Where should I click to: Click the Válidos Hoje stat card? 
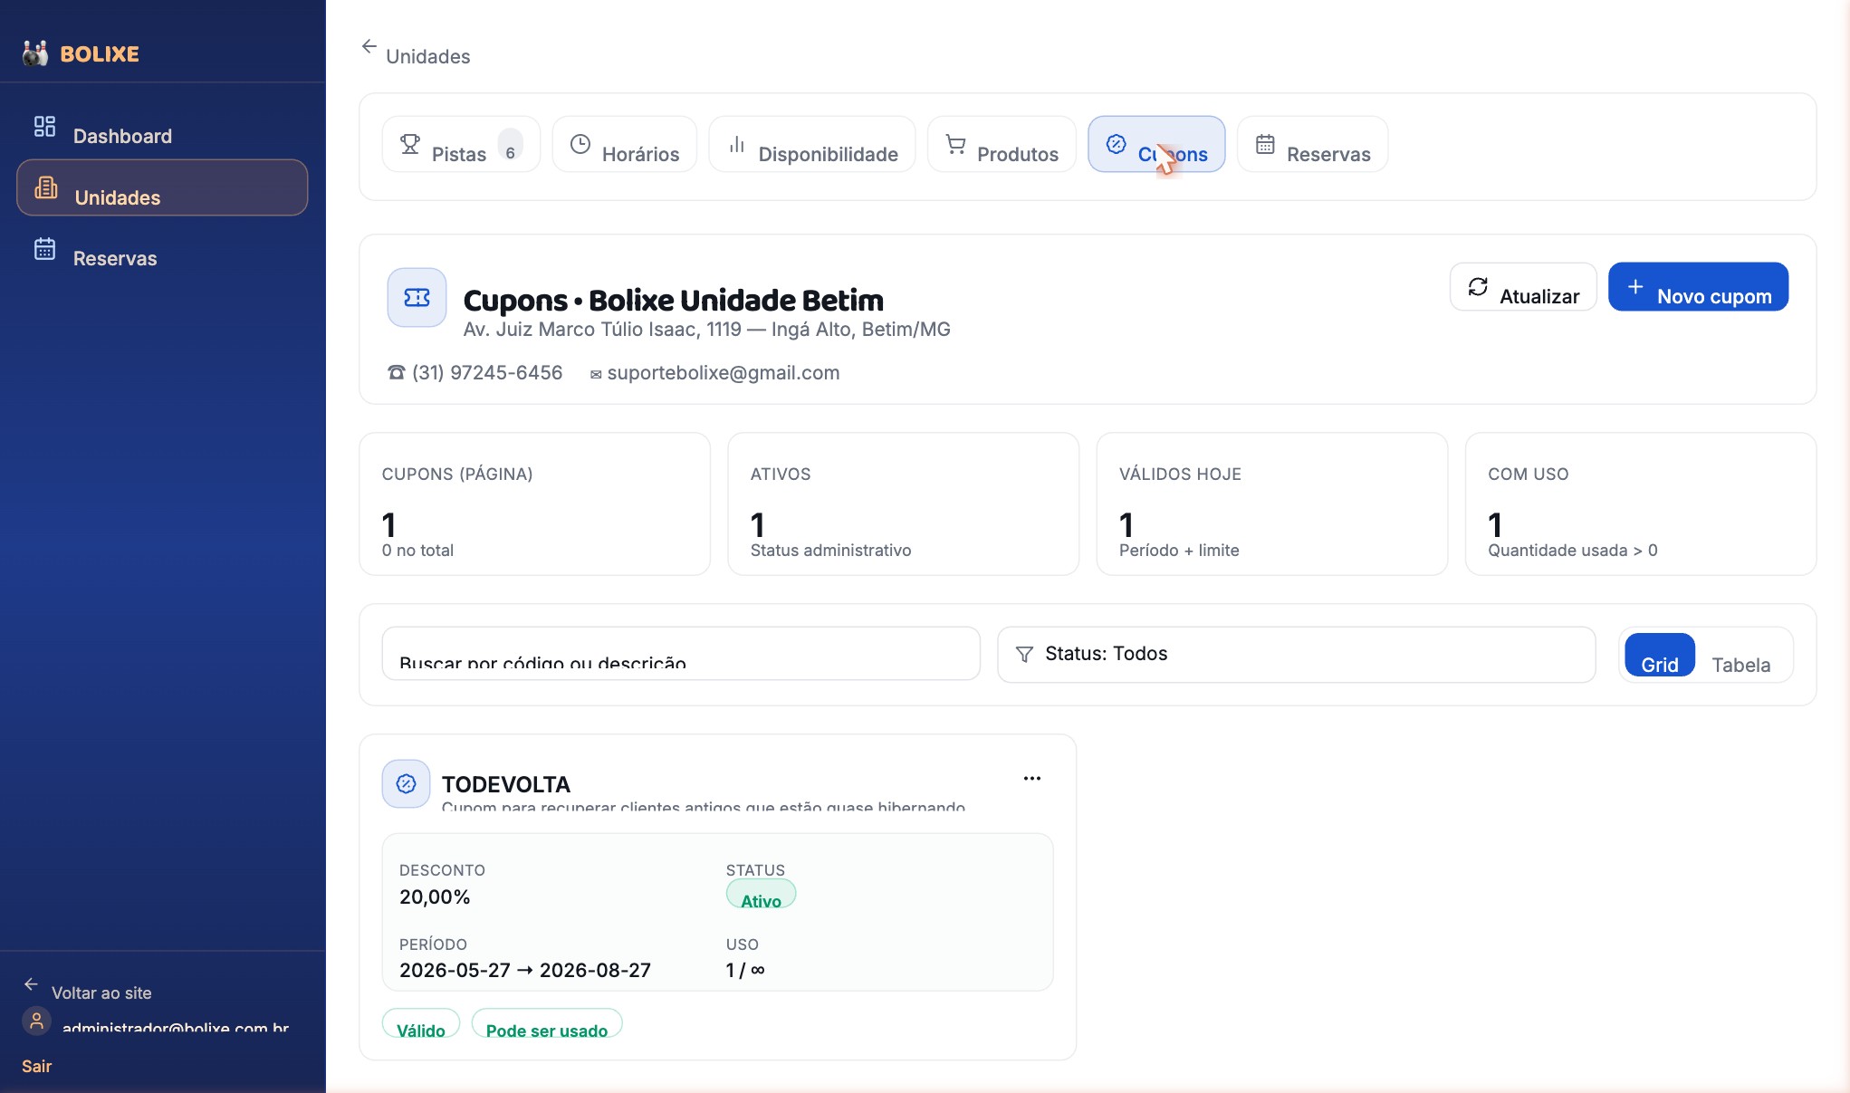pyautogui.click(x=1271, y=503)
